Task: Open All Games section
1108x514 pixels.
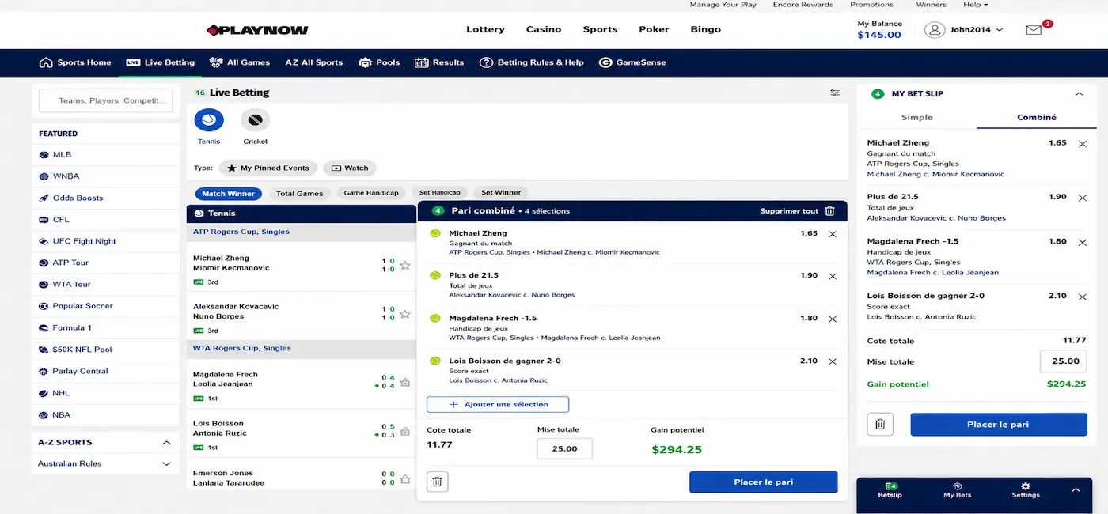Action: pos(240,62)
